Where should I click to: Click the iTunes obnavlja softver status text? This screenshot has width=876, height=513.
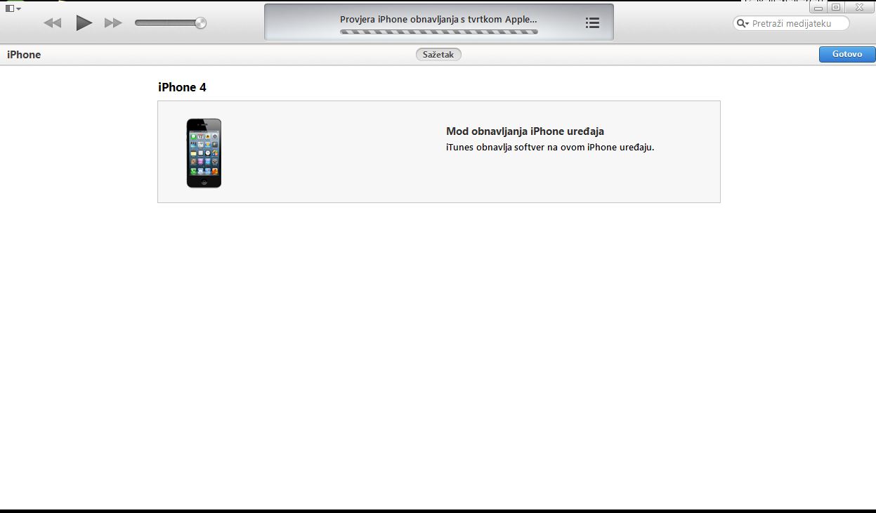pos(550,148)
